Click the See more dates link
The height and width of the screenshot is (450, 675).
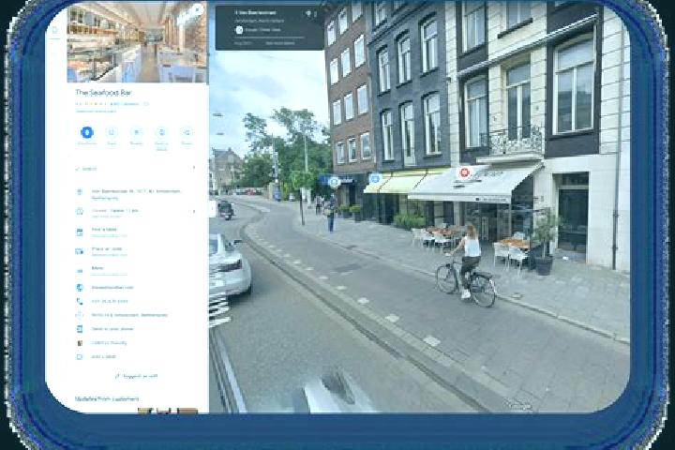(280, 43)
